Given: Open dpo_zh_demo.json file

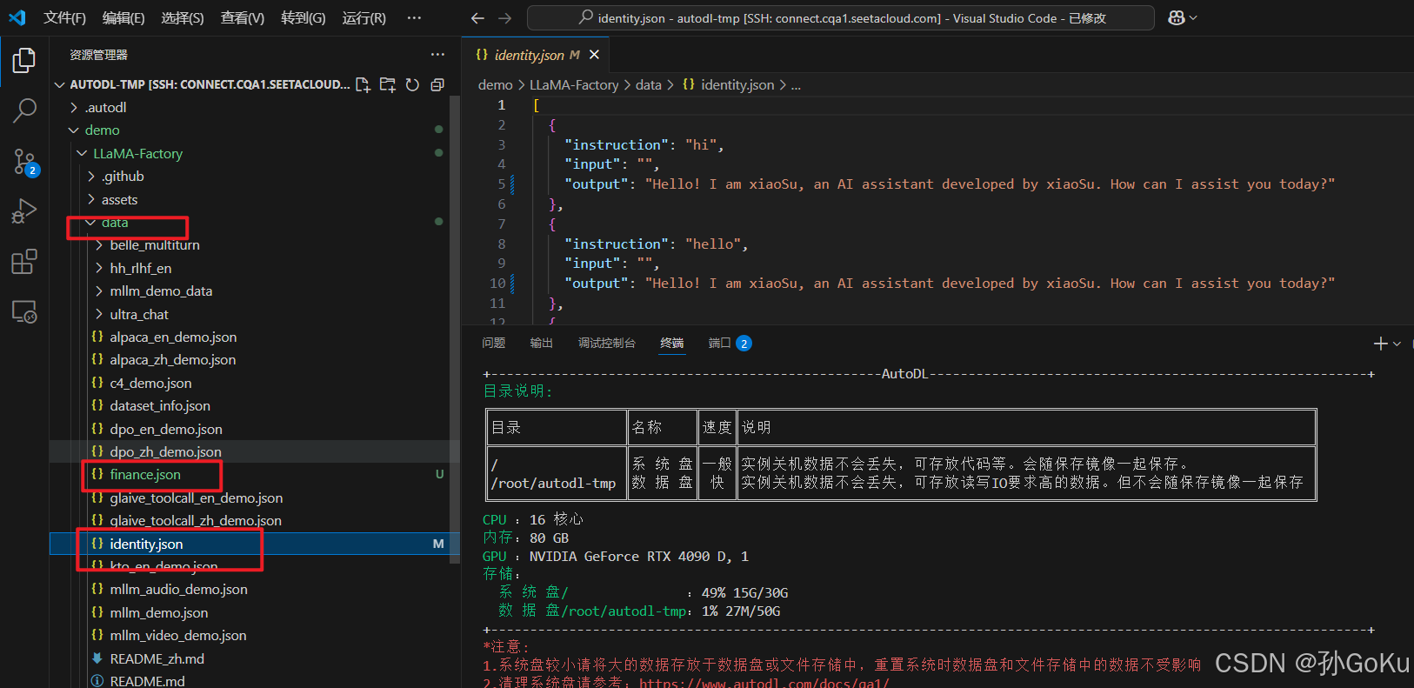Looking at the screenshot, I should click(165, 451).
